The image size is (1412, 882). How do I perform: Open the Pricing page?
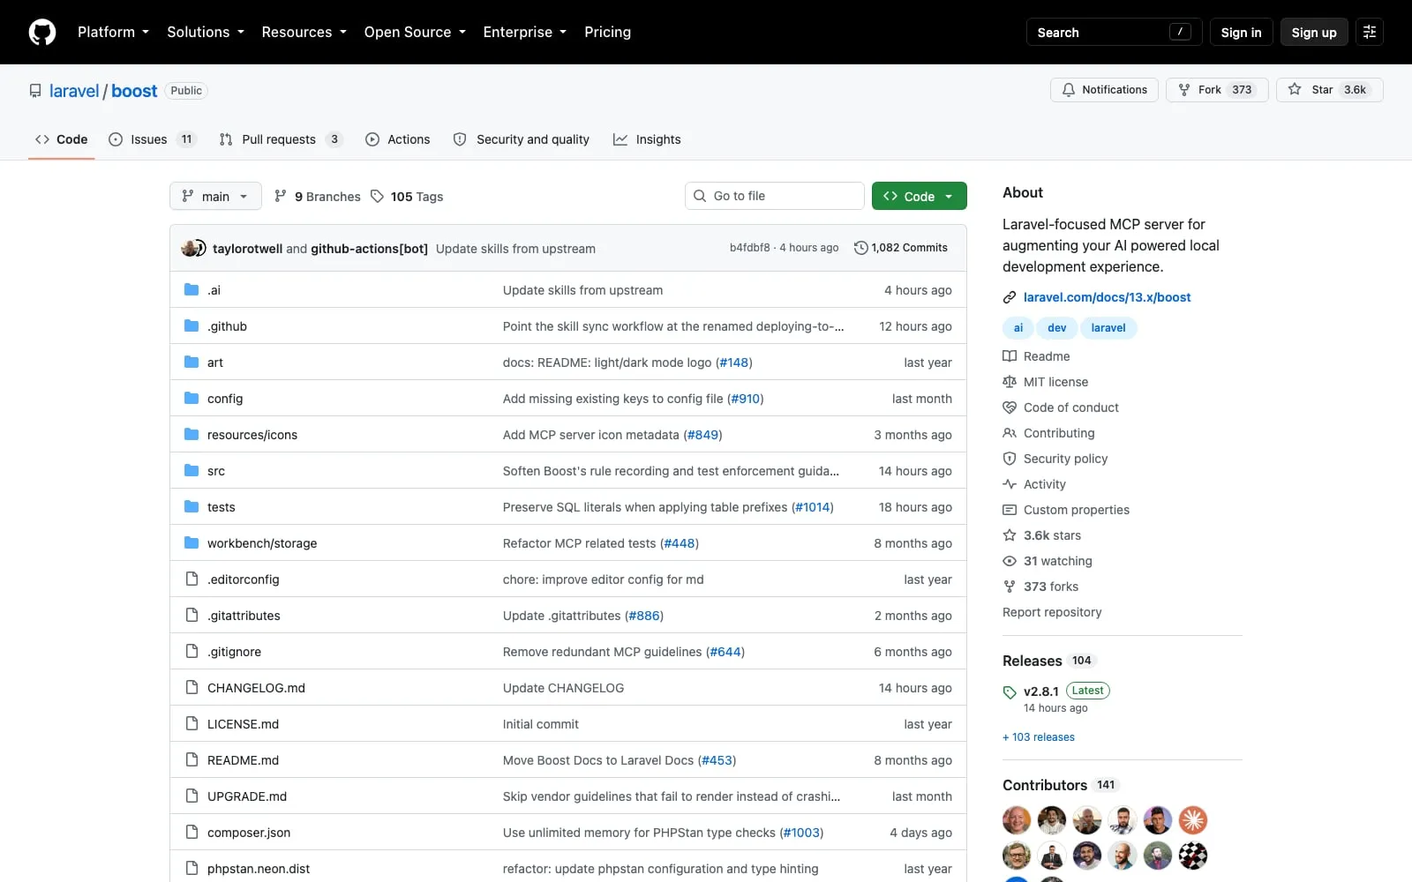[x=607, y=32]
